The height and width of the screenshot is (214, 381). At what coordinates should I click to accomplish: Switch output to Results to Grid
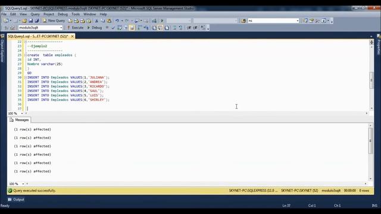(x=160, y=28)
